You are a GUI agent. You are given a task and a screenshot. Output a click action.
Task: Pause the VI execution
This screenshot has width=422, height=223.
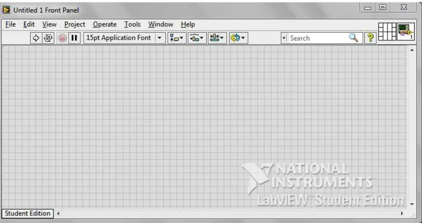(x=74, y=38)
